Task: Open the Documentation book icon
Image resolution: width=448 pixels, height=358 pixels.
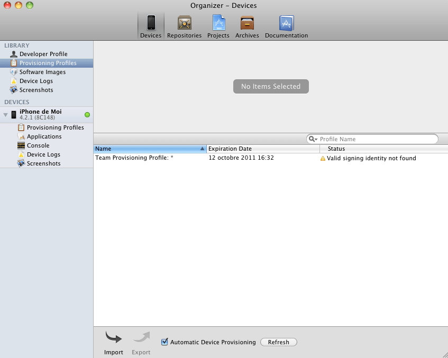Action: [286, 23]
